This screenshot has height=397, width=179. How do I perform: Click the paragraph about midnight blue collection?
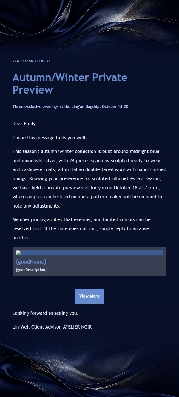(x=89, y=179)
